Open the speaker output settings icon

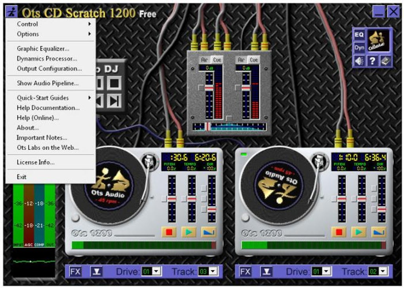[359, 61]
